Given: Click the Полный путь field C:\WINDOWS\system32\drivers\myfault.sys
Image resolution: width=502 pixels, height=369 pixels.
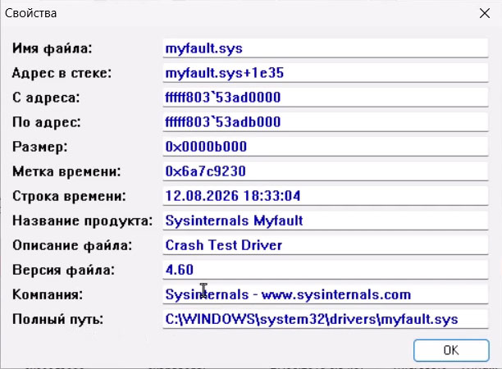Looking at the screenshot, I should tap(326, 319).
